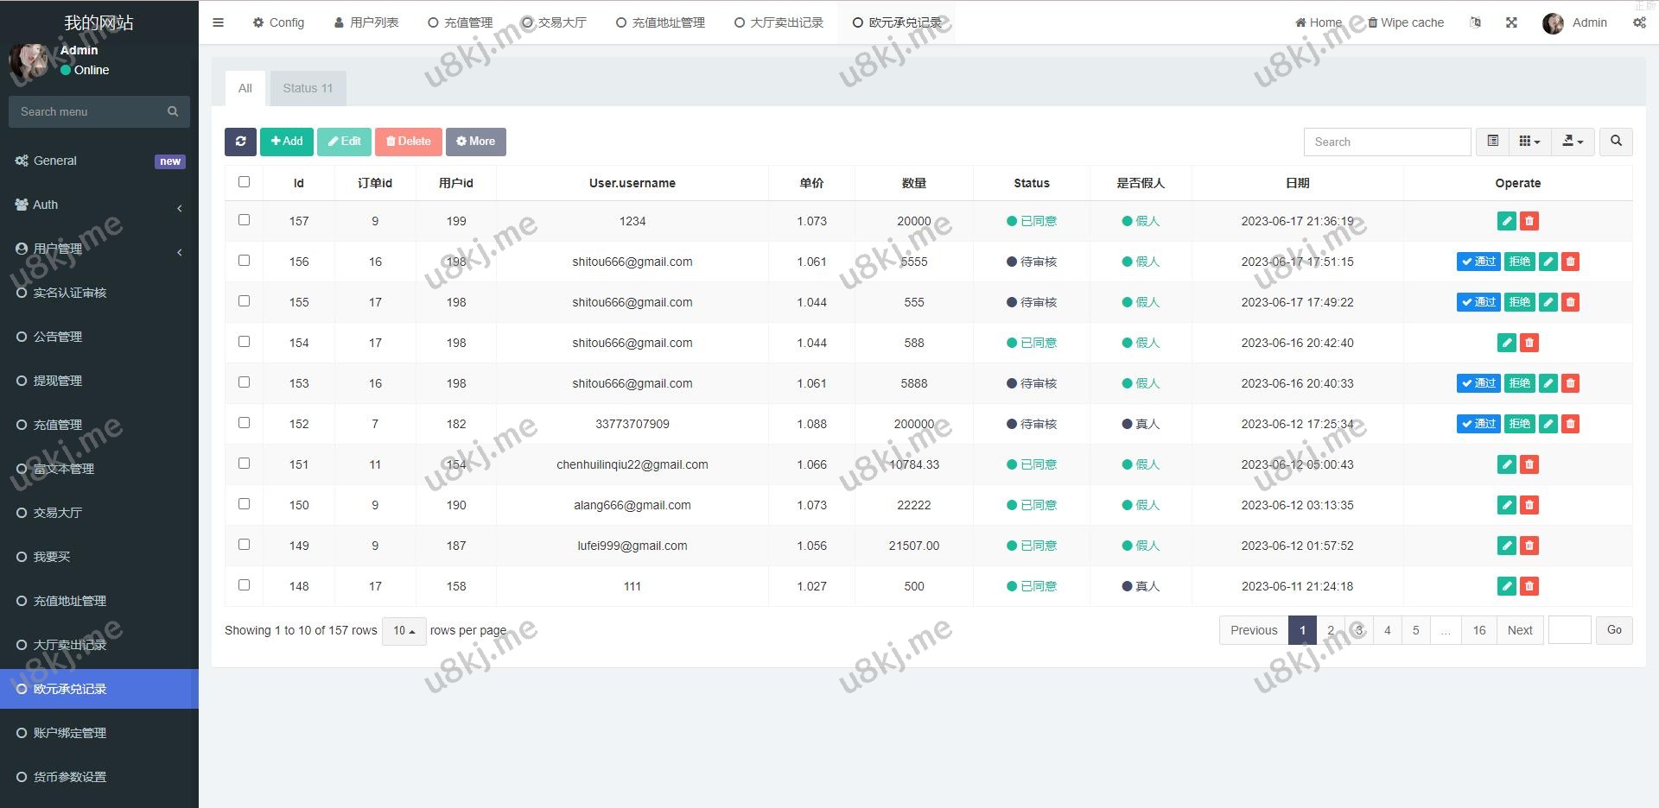Toggle the sidebar hamburger menu icon
The image size is (1659, 808).
(x=218, y=22)
